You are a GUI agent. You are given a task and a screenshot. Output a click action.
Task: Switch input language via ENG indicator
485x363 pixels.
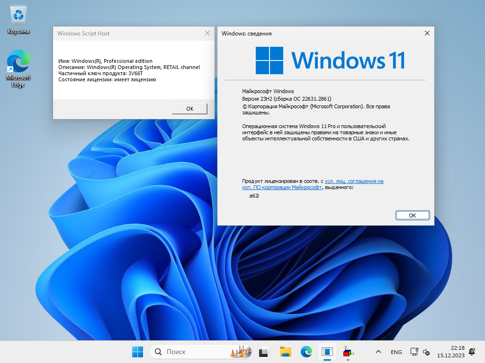tap(396, 352)
